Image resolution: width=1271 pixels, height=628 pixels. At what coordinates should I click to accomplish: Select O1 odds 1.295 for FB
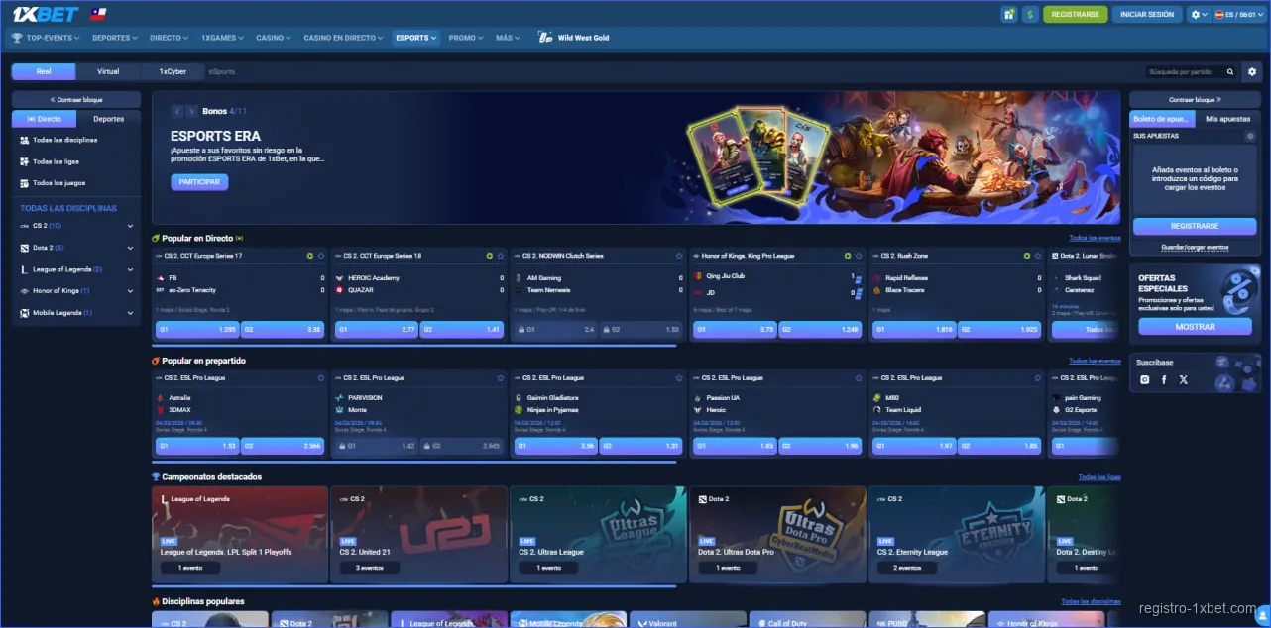pyautogui.click(x=197, y=329)
